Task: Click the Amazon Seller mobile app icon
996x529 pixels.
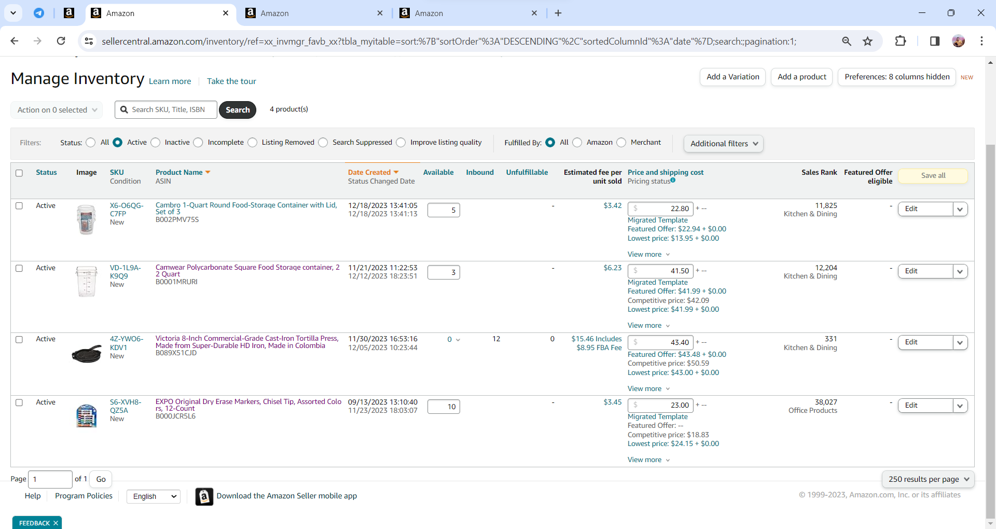Action: (204, 496)
